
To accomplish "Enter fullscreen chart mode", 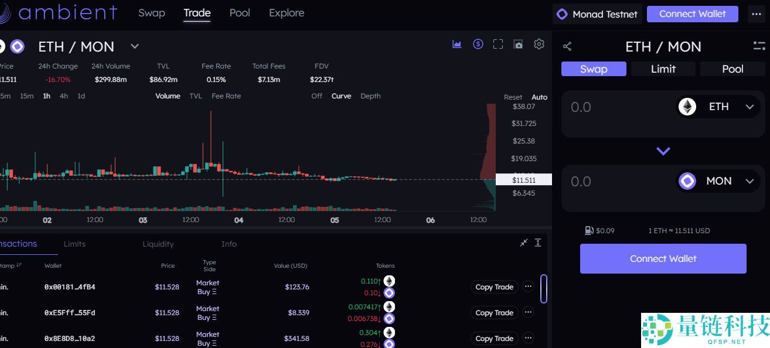I will 498,45.
